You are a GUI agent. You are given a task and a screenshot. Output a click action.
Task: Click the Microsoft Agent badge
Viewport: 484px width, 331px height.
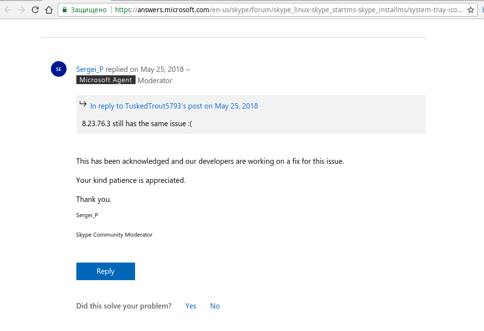(x=106, y=80)
